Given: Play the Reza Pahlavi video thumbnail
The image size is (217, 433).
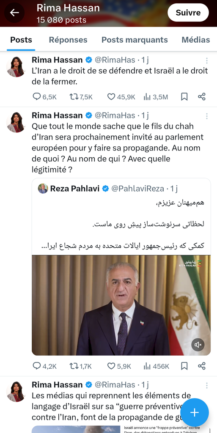Looking at the screenshot, I should pos(121,305).
